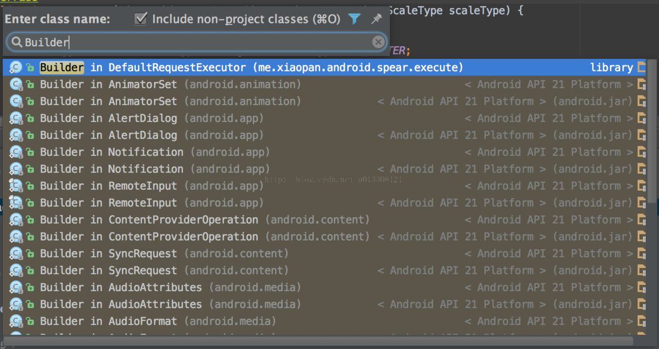Click class icon of DefaultRequestExecutor Builder row
Viewport: 659px width, 349px height.
tap(16, 67)
